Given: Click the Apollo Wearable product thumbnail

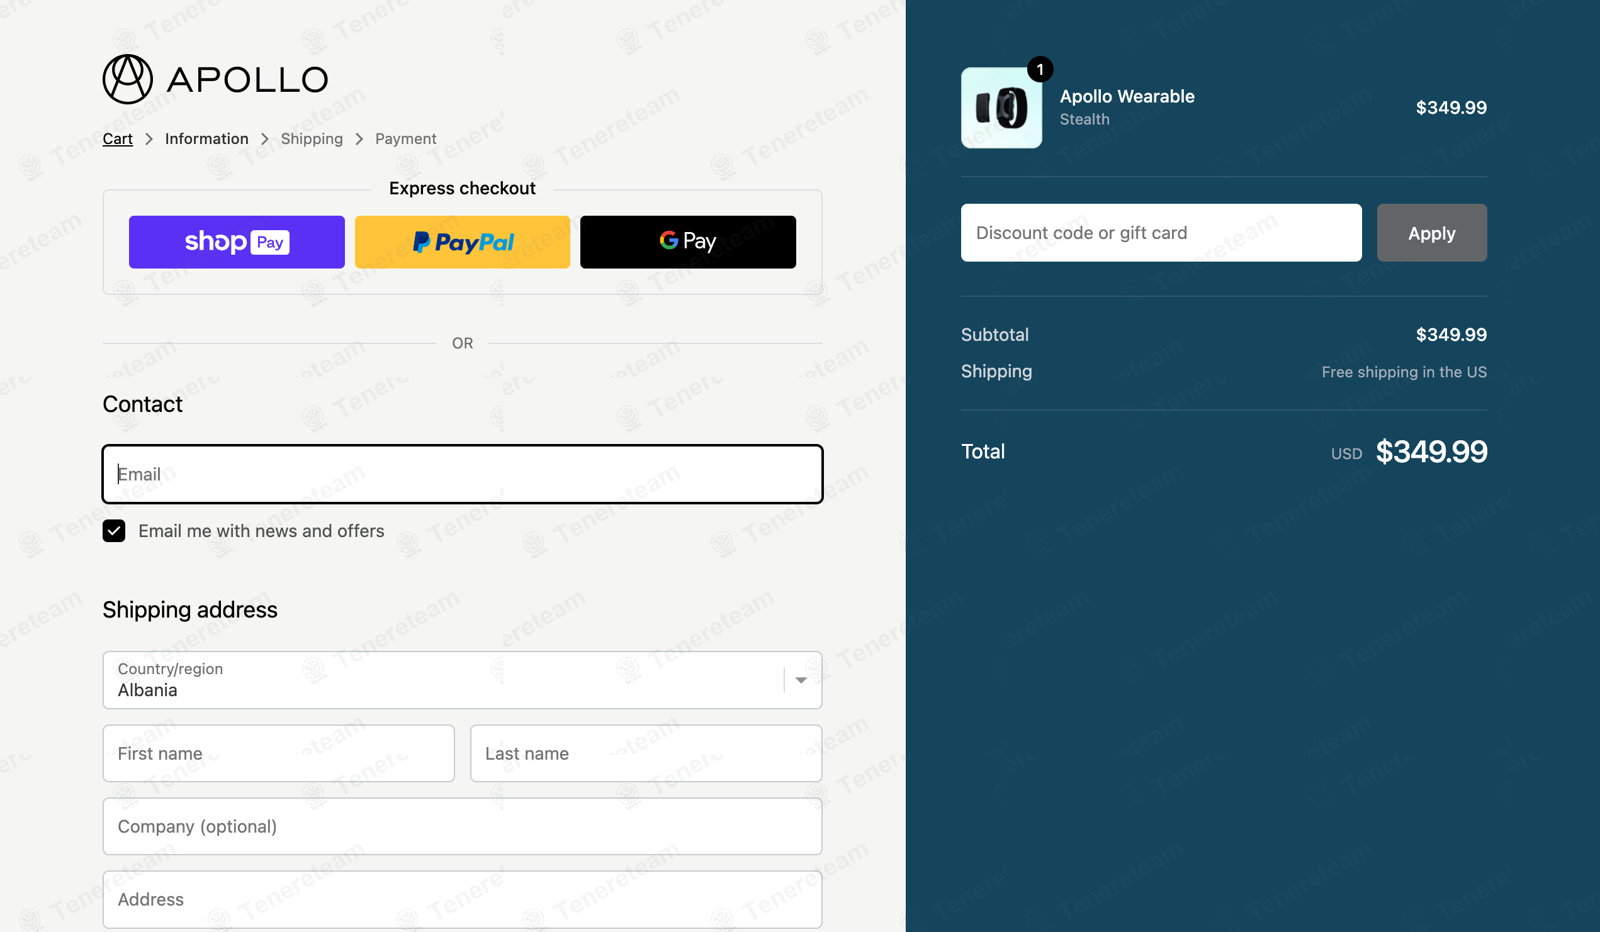Looking at the screenshot, I should click(1001, 108).
